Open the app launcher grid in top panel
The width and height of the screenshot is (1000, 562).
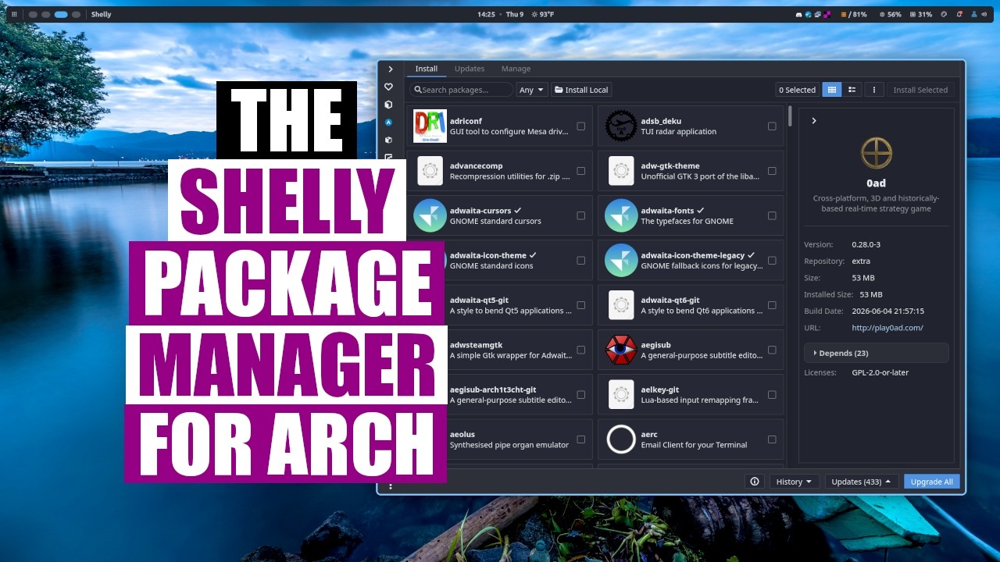[14, 14]
